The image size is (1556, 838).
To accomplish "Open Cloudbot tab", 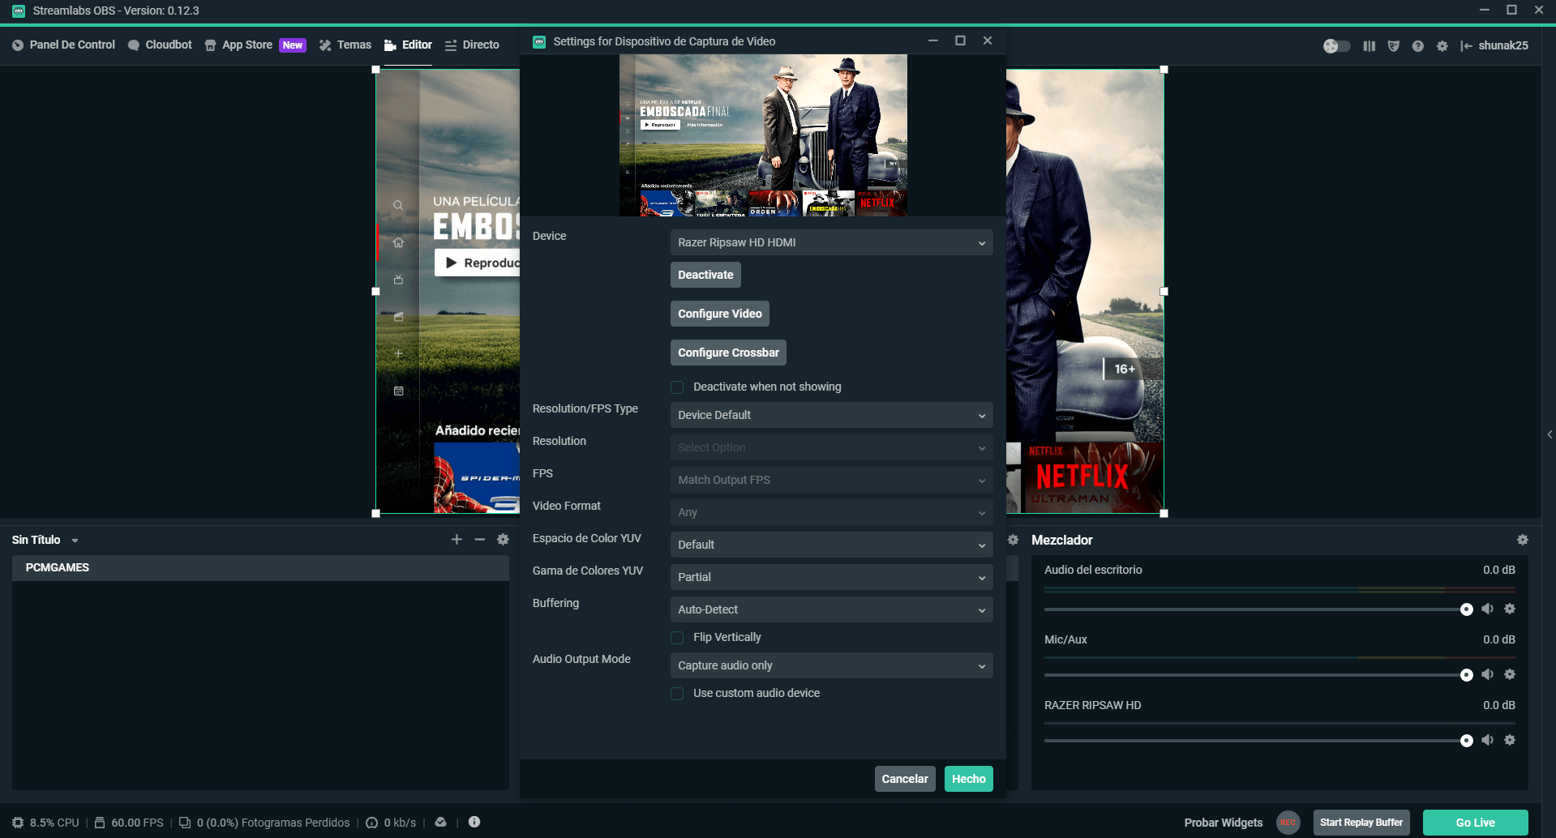I will pos(160,45).
